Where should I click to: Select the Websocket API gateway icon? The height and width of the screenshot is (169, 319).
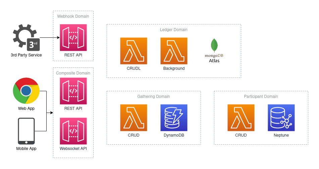73,131
